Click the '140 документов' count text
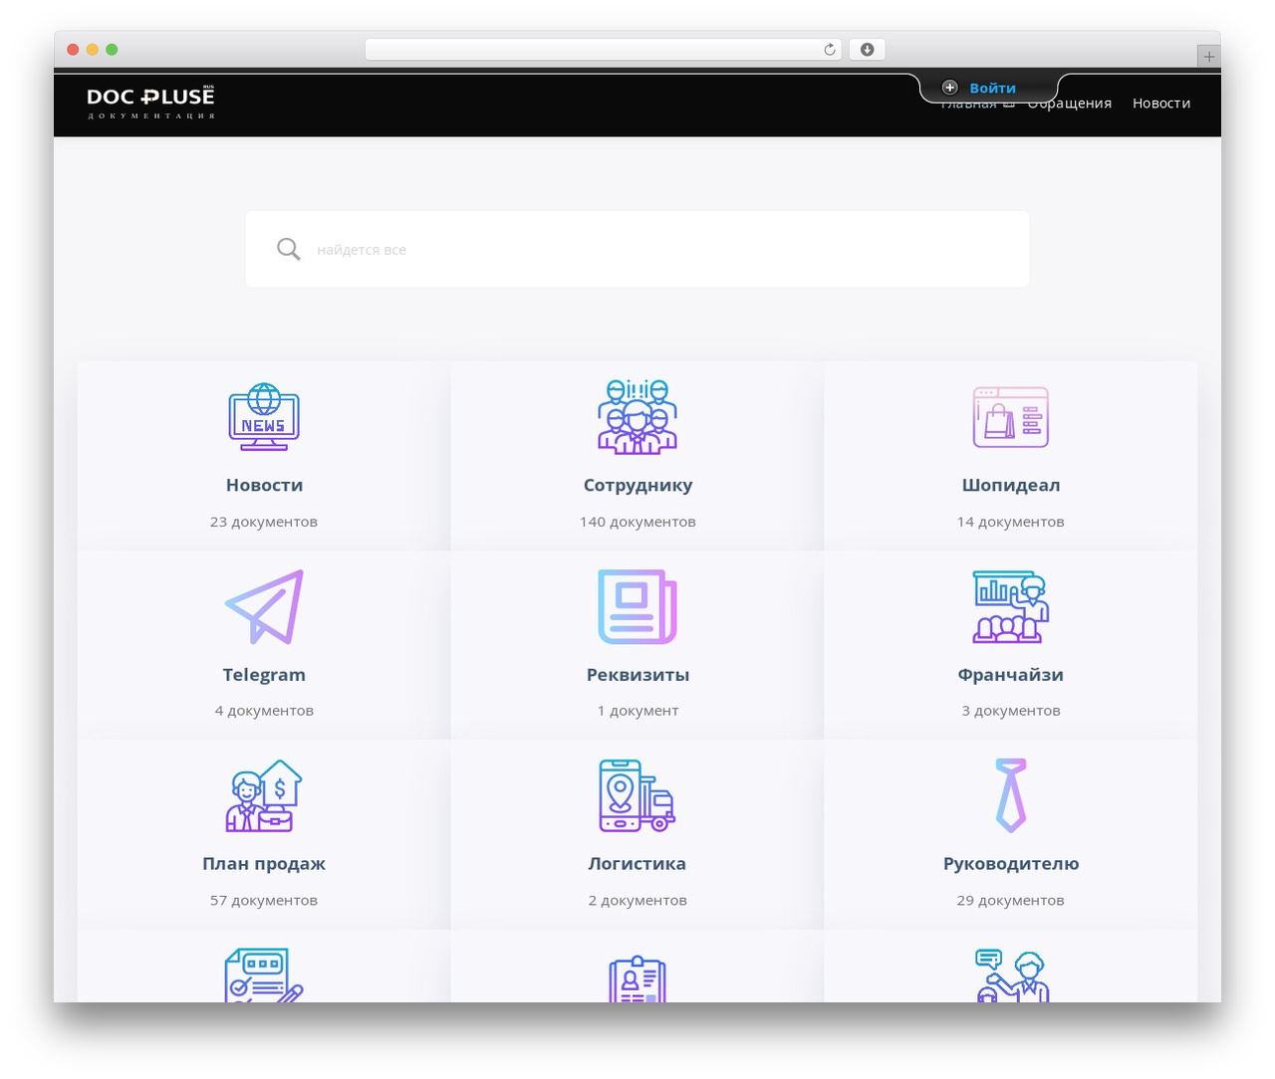Viewport: 1275px width, 1079px height. [637, 522]
